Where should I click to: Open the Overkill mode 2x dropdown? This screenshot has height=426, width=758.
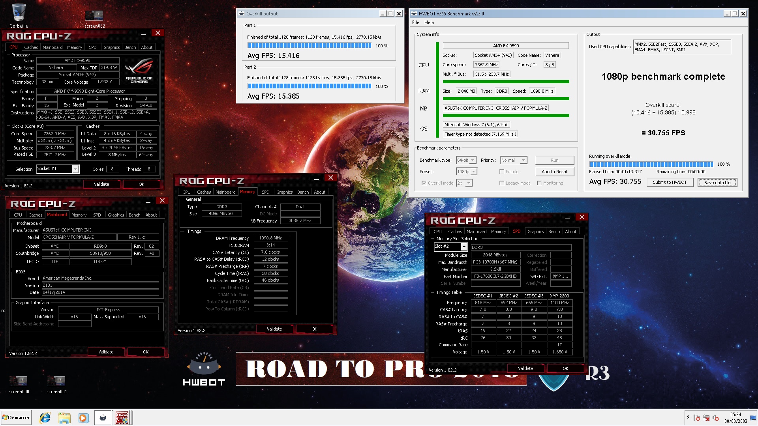tap(464, 183)
